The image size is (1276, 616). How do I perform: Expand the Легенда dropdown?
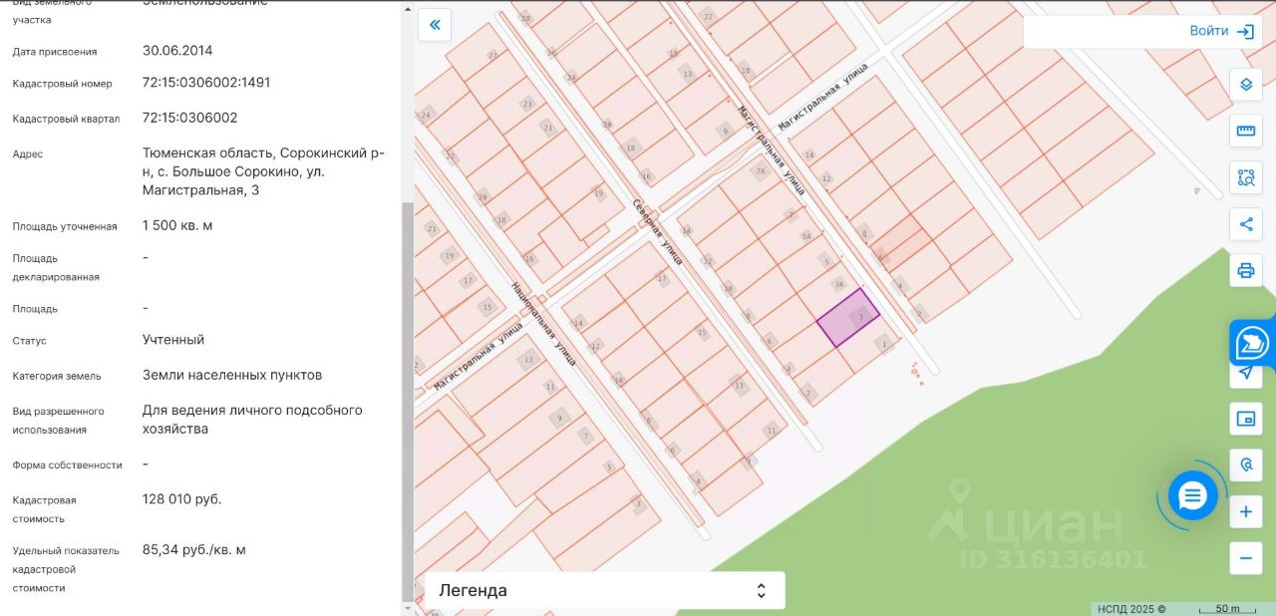click(x=605, y=590)
